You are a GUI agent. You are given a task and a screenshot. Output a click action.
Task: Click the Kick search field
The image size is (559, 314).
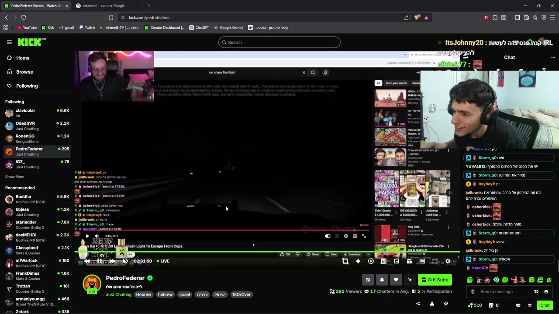(279, 42)
